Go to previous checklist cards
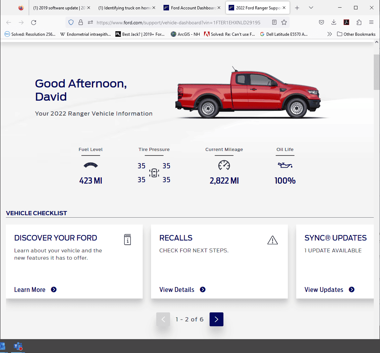The height and width of the screenshot is (353, 380). click(163, 319)
